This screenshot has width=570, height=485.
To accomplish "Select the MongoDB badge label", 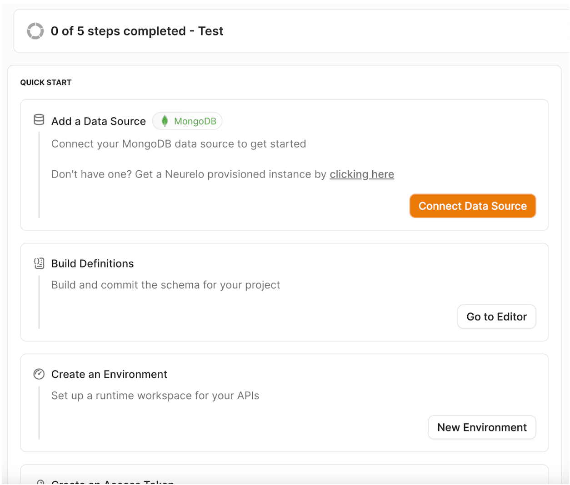I will point(195,121).
